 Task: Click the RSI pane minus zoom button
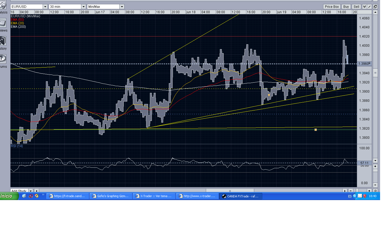[375, 185]
